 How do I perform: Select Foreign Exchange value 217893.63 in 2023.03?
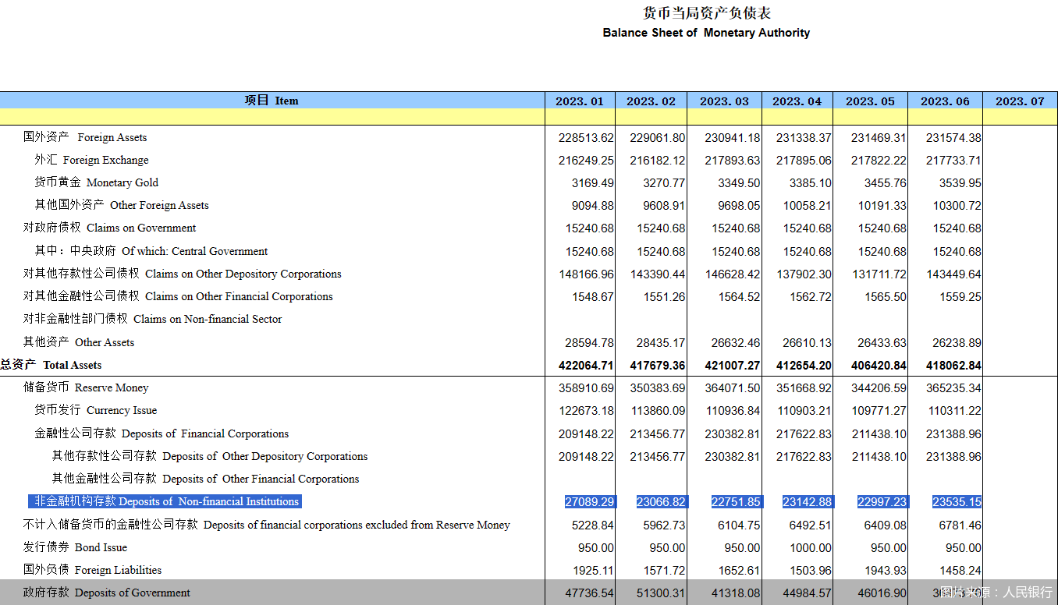[x=732, y=160]
